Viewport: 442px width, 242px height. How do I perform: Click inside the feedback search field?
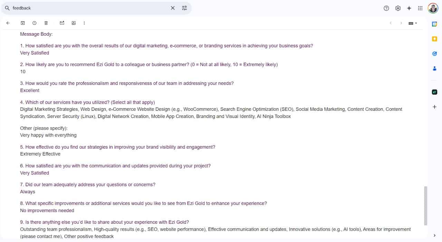coord(90,8)
